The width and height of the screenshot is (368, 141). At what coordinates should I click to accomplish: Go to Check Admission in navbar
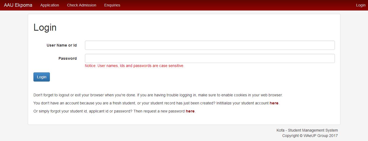(x=81, y=5)
